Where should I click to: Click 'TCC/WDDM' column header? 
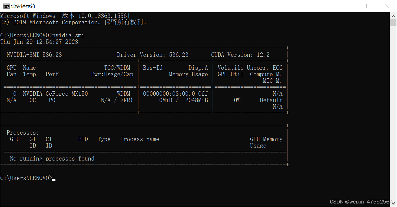(117, 68)
